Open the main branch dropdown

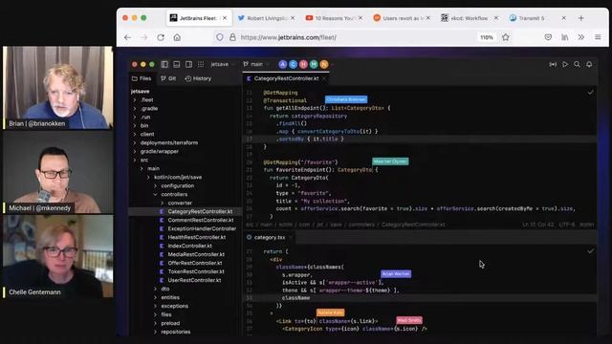[256, 64]
